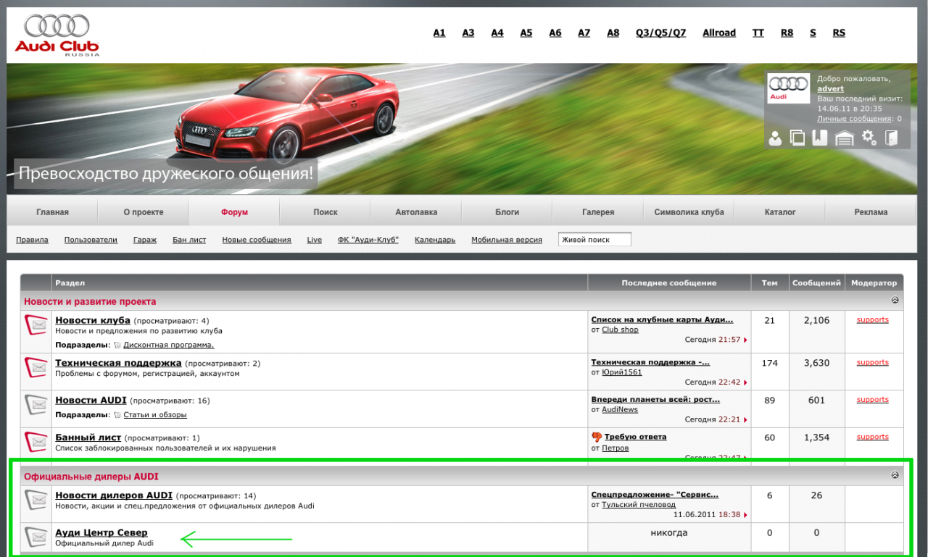
Task: Click subforum icon before Статьи и обзоры
Action: click(x=117, y=415)
